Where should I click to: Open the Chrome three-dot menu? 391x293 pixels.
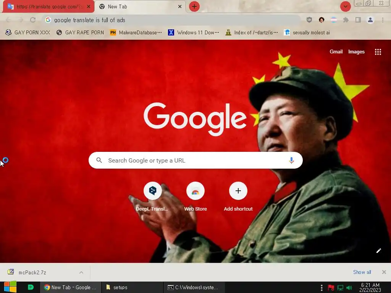383,20
